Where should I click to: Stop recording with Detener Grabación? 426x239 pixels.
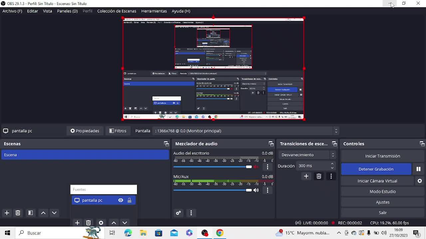click(x=376, y=169)
